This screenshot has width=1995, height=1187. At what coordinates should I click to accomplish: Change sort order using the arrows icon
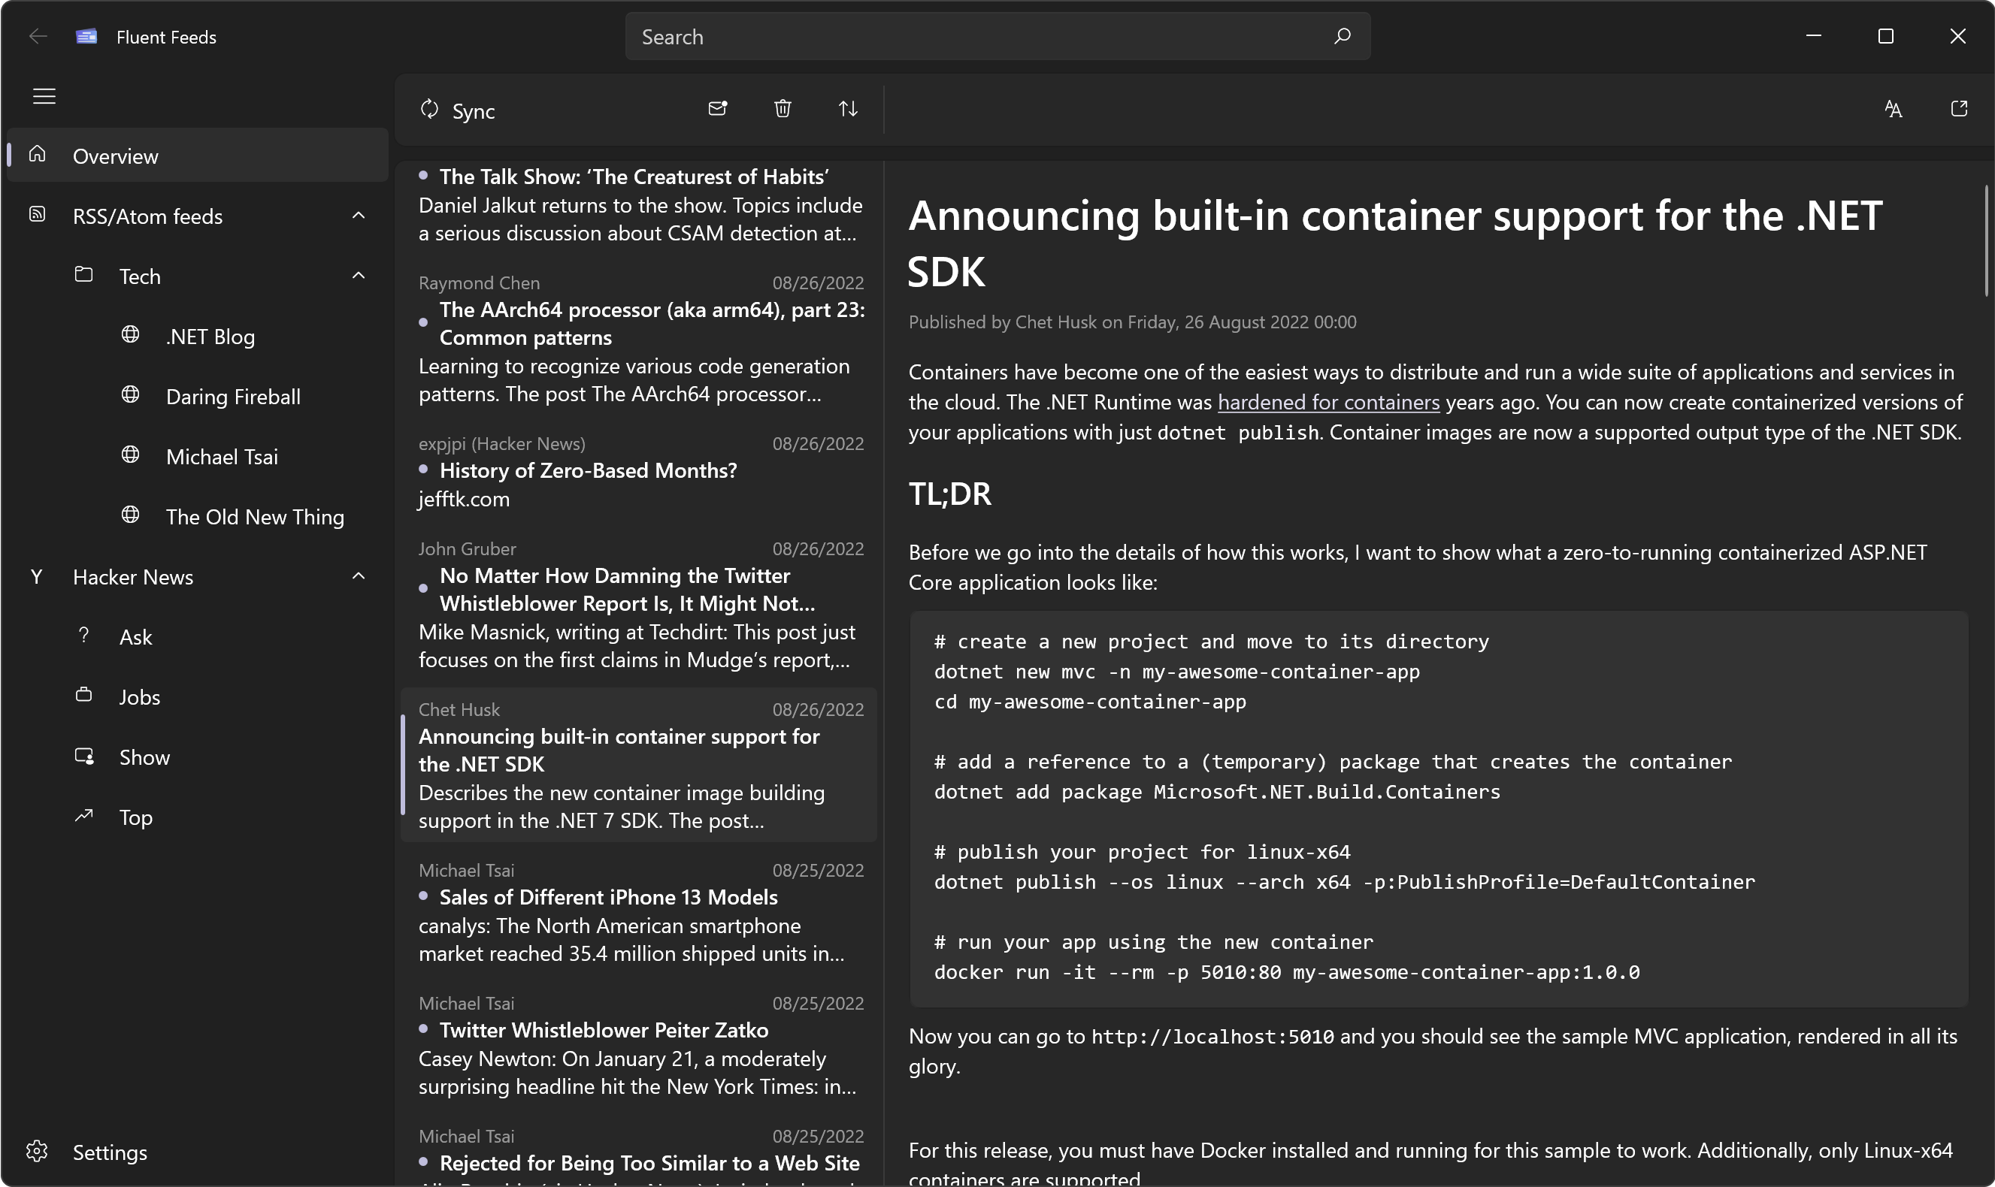coord(848,109)
